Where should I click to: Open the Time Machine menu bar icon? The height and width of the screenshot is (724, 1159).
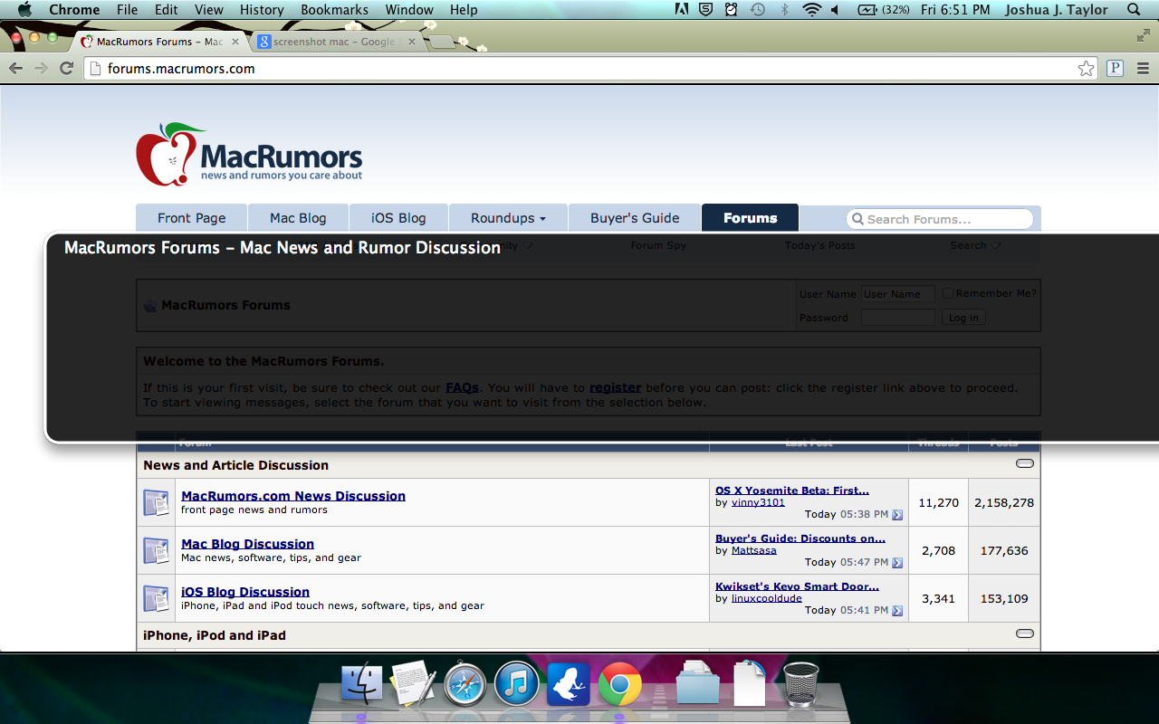click(x=757, y=9)
